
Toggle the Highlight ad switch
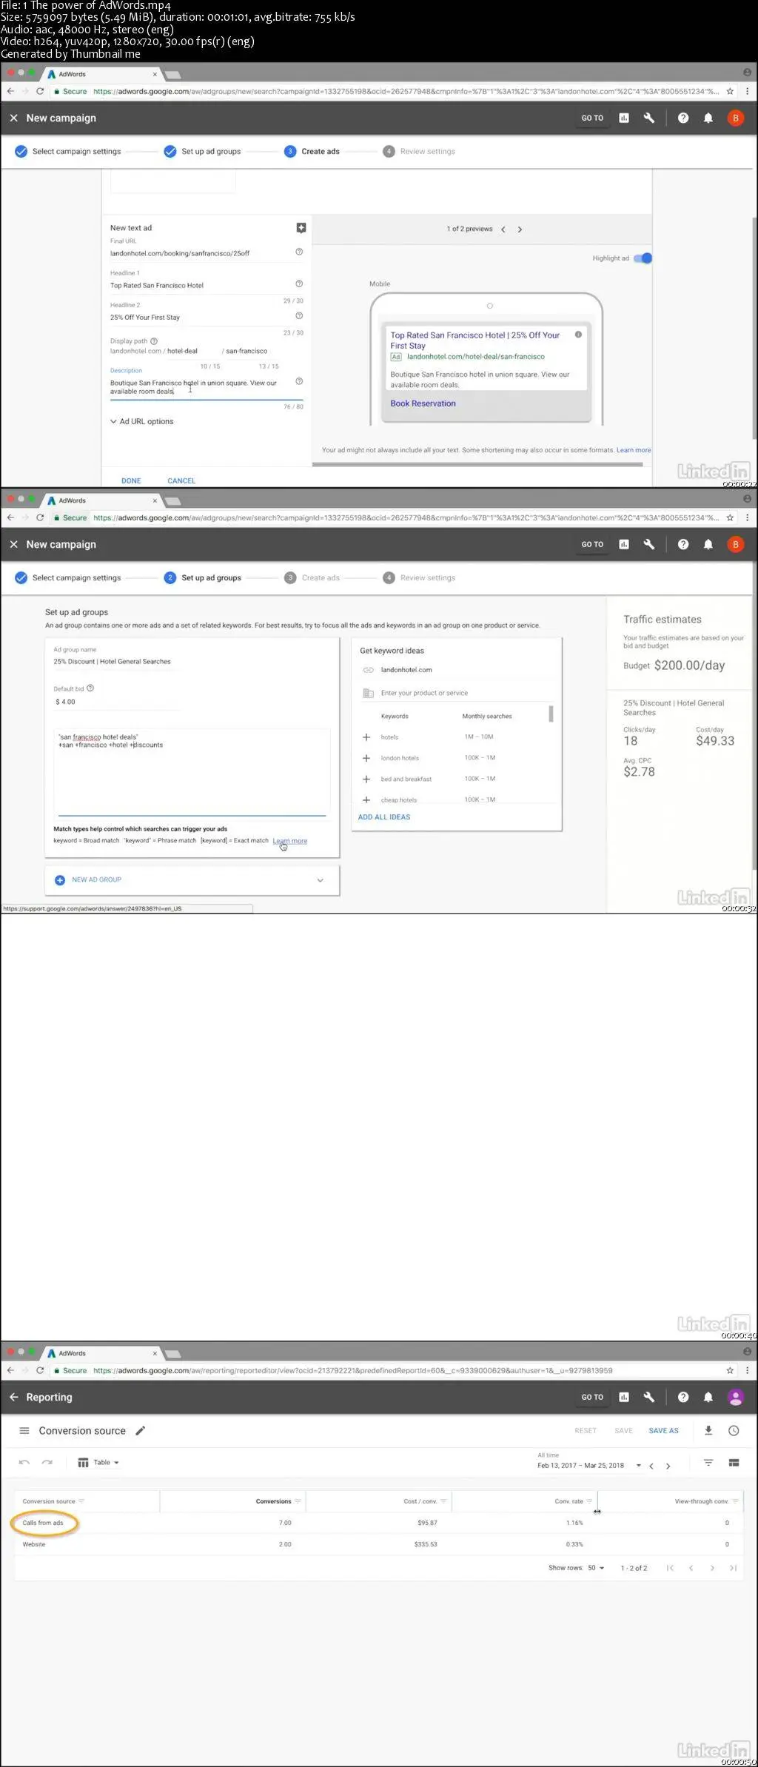pos(644,258)
